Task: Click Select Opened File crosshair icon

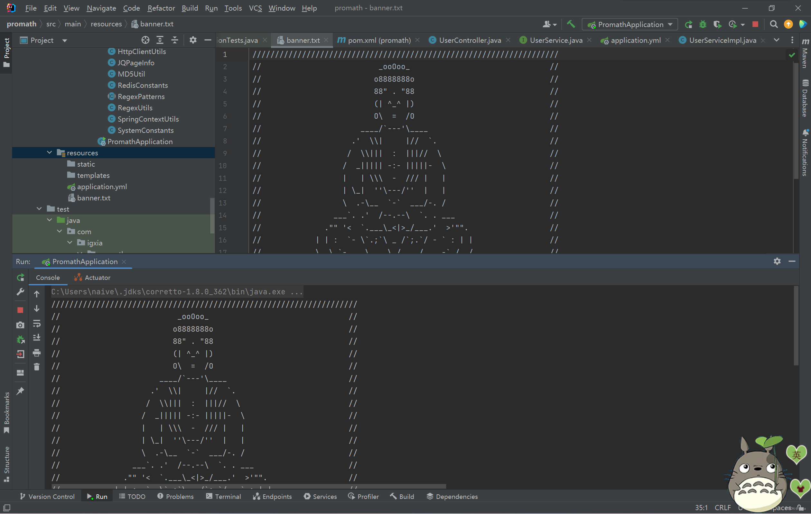Action: point(145,40)
